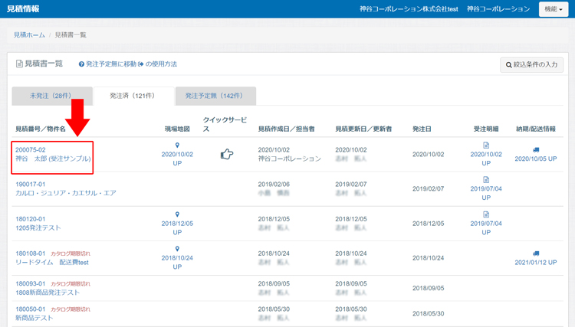Open リードタイム 配送費test property link
Image resolution: width=575 pixels, height=327 pixels.
(52, 262)
